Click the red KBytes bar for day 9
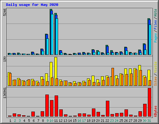Viewport: 159px width, 124px height. [47, 106]
